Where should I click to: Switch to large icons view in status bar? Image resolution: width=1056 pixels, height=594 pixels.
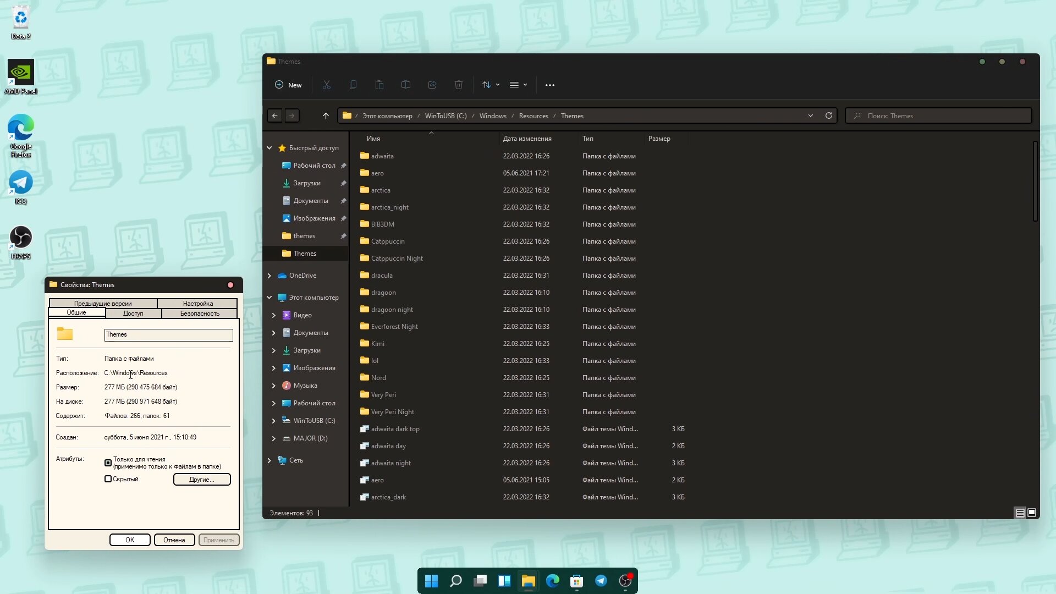(1032, 513)
